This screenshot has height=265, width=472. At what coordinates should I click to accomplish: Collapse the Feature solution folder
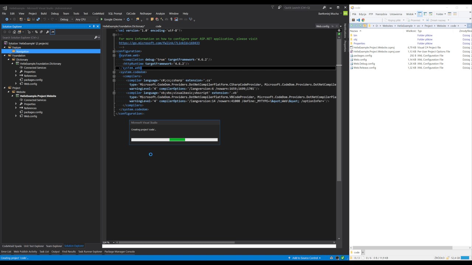pyautogui.click(x=5, y=47)
